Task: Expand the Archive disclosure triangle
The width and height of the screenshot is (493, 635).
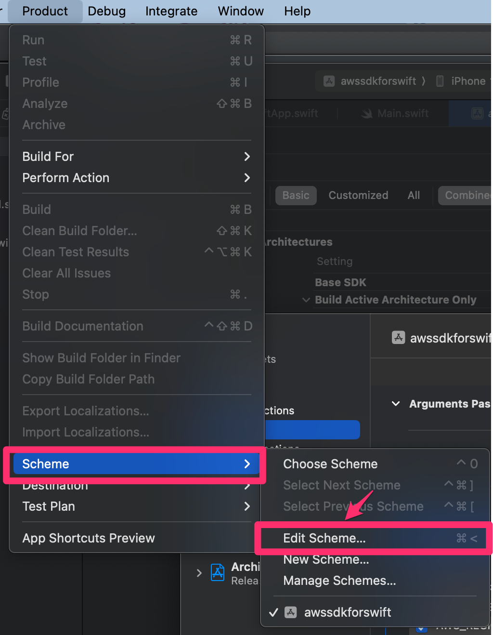Action: 199,573
